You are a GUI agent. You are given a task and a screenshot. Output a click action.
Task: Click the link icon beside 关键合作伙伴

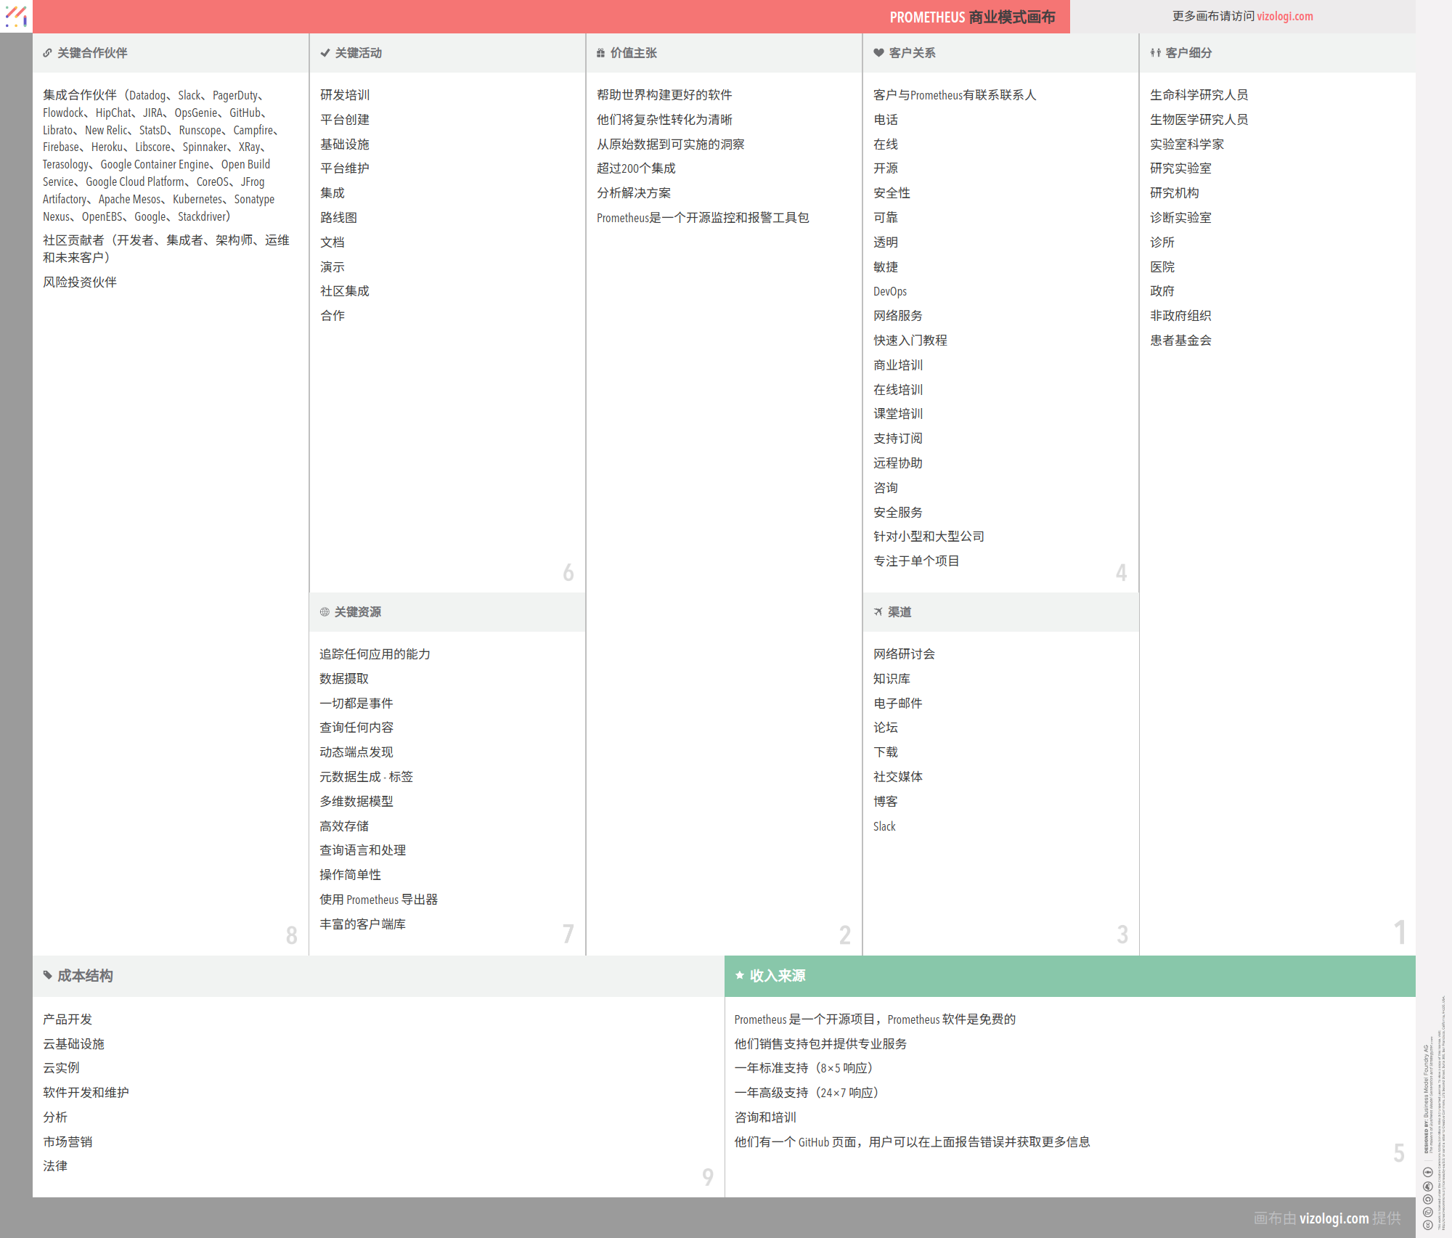tap(47, 53)
